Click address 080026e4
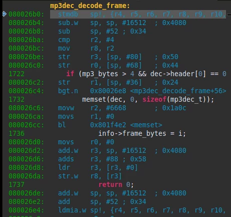231x217 pixels. [x=26, y=210]
